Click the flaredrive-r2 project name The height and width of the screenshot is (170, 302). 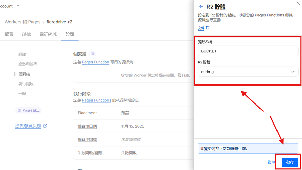click(59, 22)
